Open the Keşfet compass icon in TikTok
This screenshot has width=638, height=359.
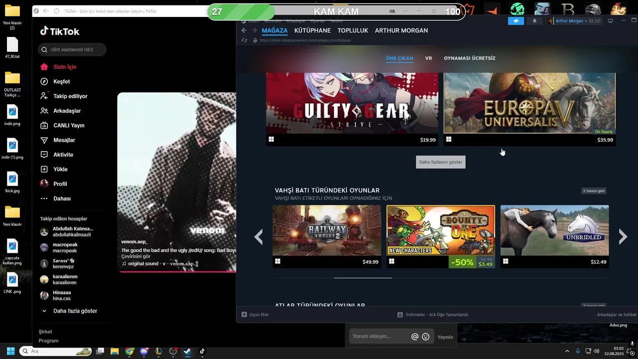[x=44, y=81]
